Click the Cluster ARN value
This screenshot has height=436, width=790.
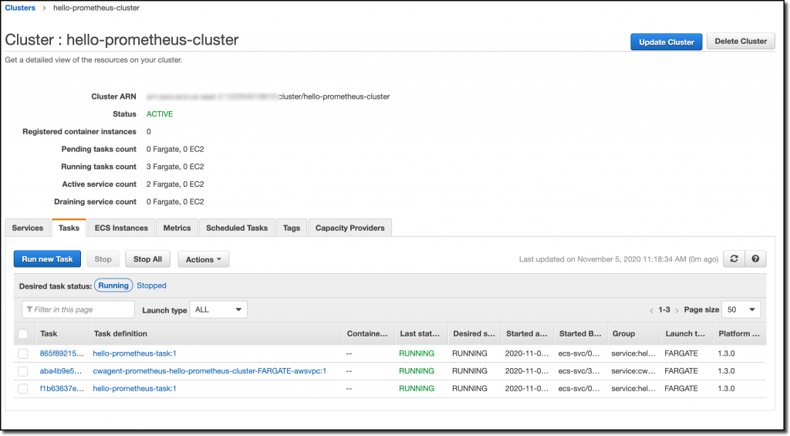coord(268,96)
